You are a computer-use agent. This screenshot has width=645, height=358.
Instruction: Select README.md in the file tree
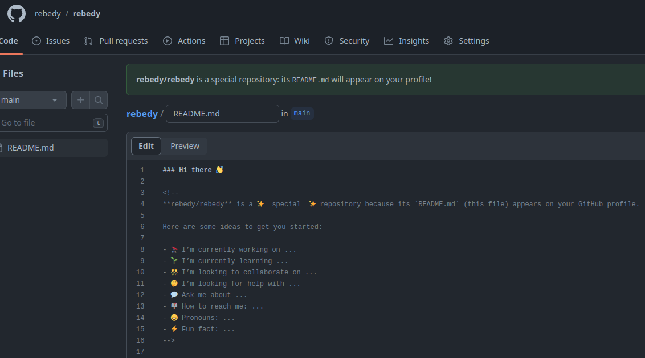click(x=53, y=148)
